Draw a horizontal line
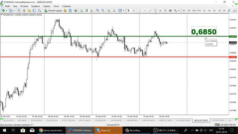This screenshot has height=134, width=238. (145, 10)
